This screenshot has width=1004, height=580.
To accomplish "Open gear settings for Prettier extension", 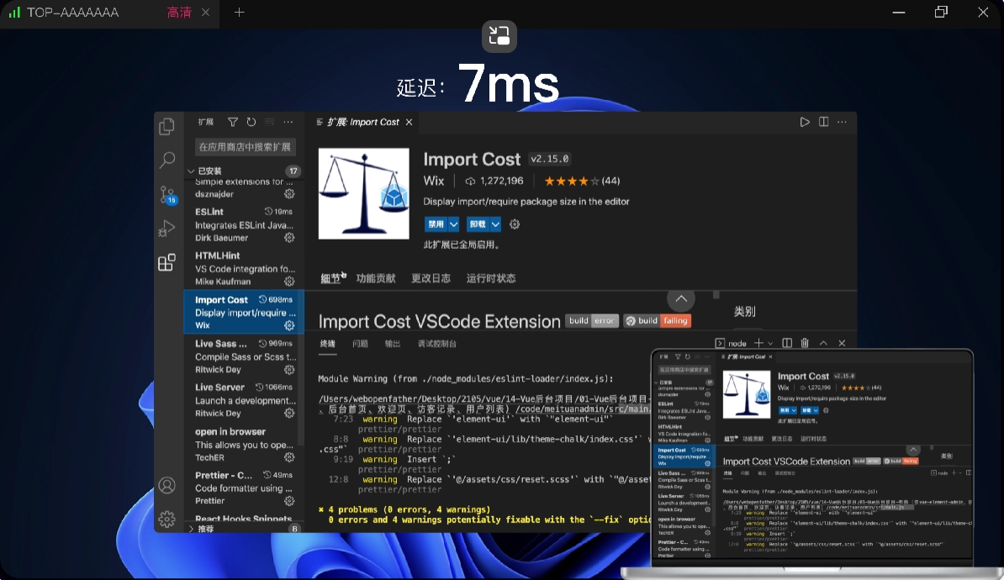I will [x=289, y=501].
